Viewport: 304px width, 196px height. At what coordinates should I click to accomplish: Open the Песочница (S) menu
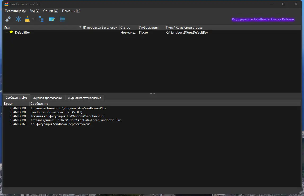click(15, 11)
